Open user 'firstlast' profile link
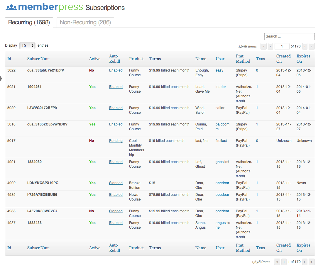318x270 pixels. [221, 141]
